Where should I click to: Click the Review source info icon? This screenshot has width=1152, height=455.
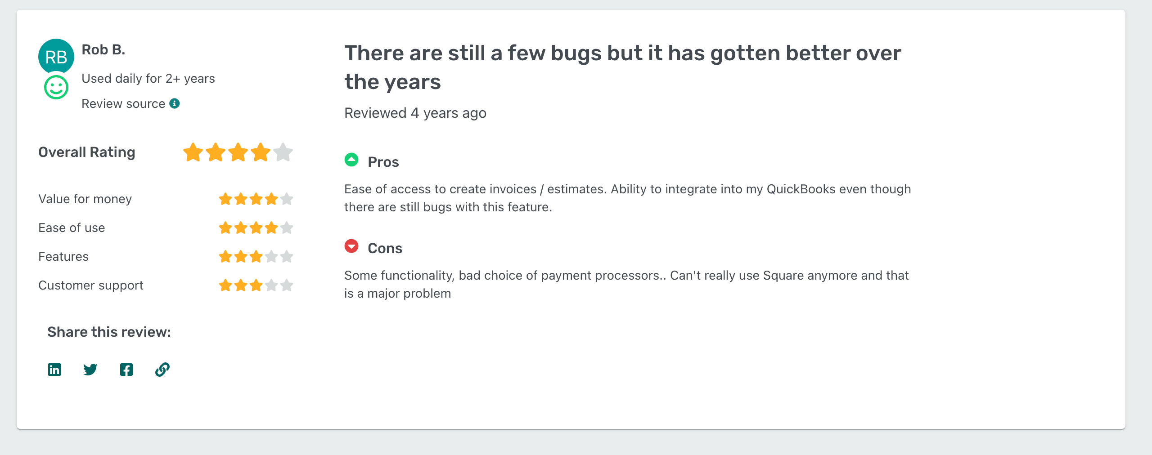(x=175, y=103)
